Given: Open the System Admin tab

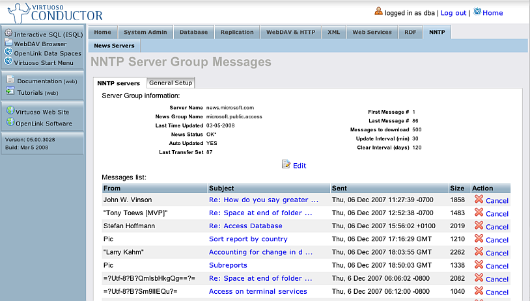Looking at the screenshot, I should point(145,32).
